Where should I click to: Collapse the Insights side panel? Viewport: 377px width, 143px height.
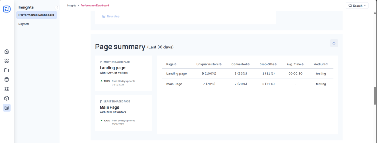click(57, 7)
